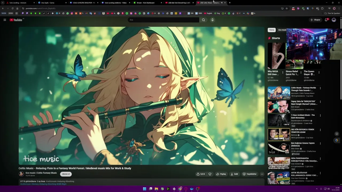Image resolution: width=342 pixels, height=192 pixels.
Task: Open options for 382 GÜN BOYUNCA video
Action: (320, 130)
